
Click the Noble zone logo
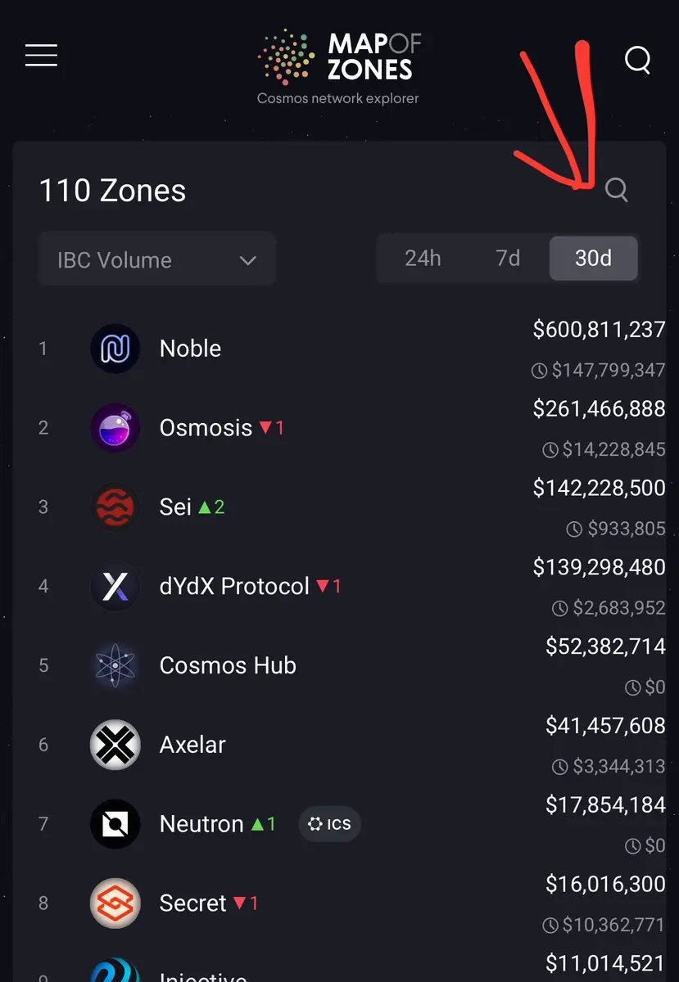point(115,349)
